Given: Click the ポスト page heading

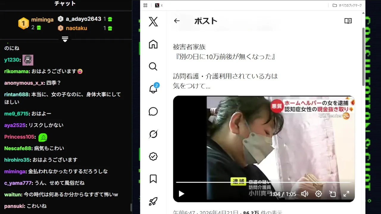Looking at the screenshot, I should click(x=206, y=21).
